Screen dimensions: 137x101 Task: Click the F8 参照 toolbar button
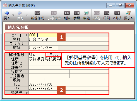coord(77,15)
